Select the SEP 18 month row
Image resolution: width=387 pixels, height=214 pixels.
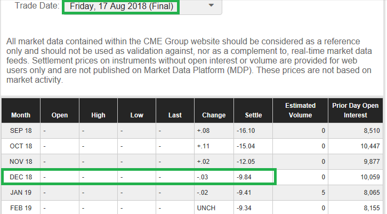(21, 130)
